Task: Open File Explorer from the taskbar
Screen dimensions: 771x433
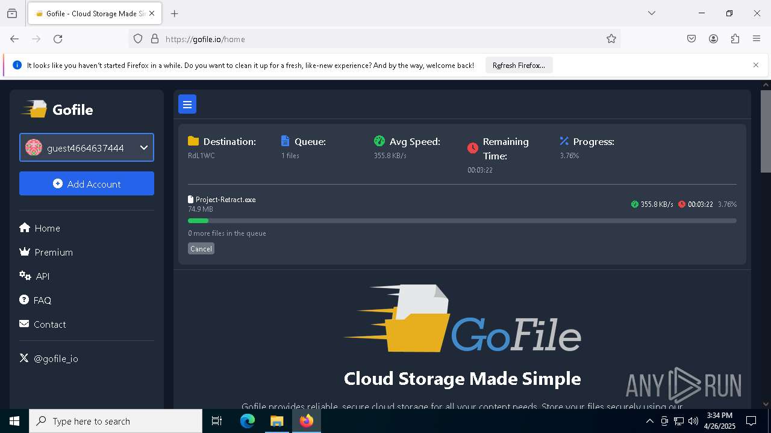Action: 276,421
